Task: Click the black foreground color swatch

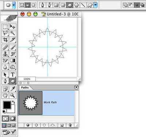Action: click(7, 105)
